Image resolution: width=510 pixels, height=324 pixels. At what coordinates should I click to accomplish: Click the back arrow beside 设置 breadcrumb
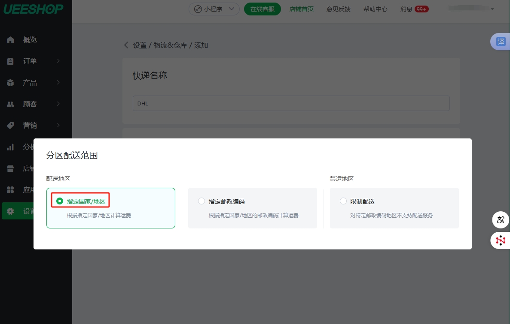point(126,45)
